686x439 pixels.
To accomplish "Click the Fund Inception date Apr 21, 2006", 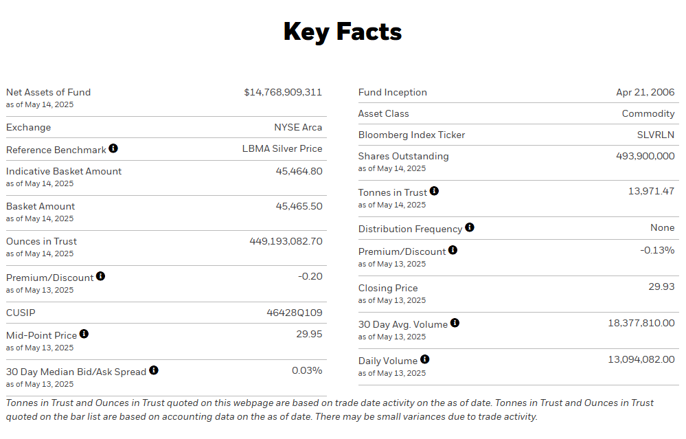I will (645, 92).
